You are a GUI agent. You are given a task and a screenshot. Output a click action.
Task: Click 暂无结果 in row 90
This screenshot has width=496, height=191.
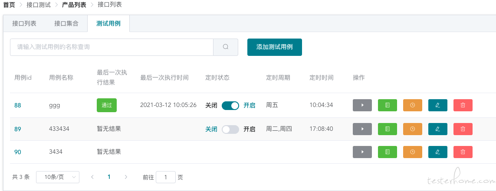(x=109, y=152)
